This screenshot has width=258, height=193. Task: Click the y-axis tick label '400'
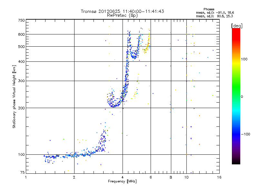click(x=21, y=62)
